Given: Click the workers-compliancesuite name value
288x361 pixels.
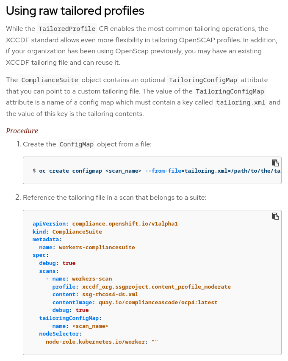Looking at the screenshot, I should [x=97, y=247].
